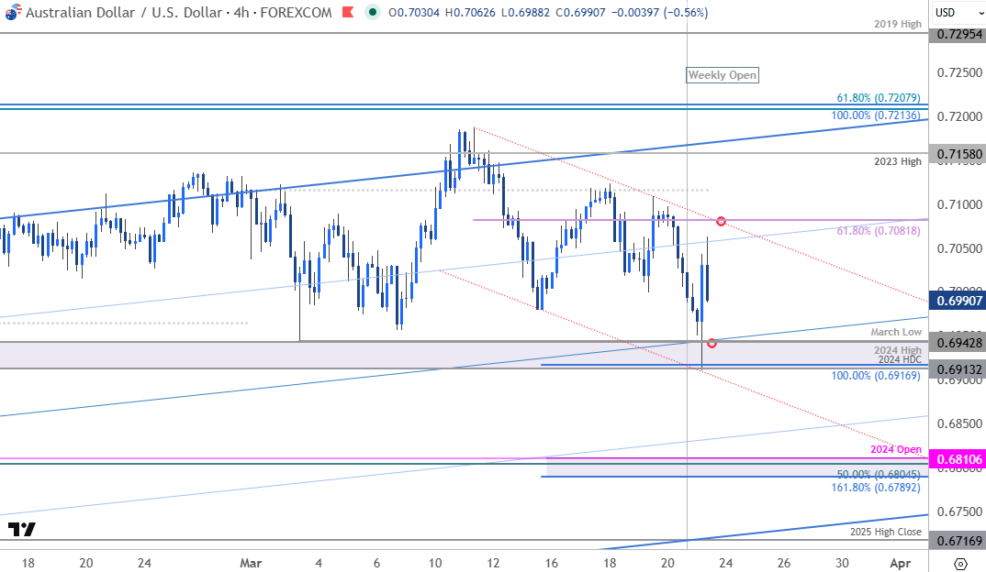Screen dimensions: 986x572
Task: Click the 0.72500 price scale value
Action: pos(959,72)
